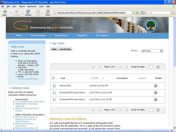Click the Related Links portlet icon
Viewport: 176px width, 132px height.
10,88
